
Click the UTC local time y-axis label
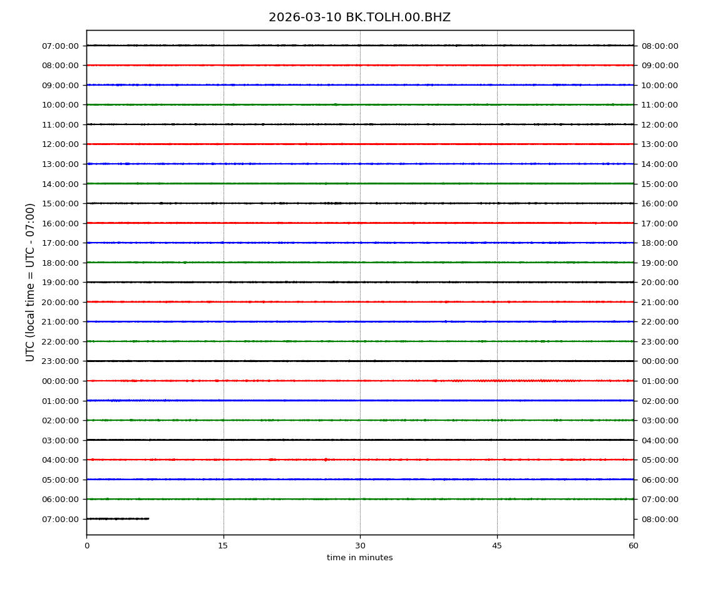point(31,282)
